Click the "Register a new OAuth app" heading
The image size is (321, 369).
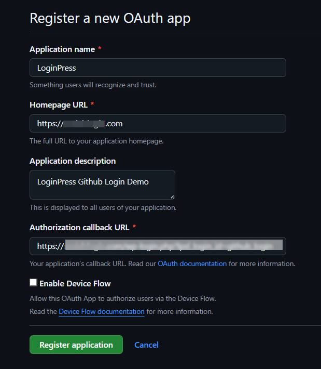click(x=110, y=18)
